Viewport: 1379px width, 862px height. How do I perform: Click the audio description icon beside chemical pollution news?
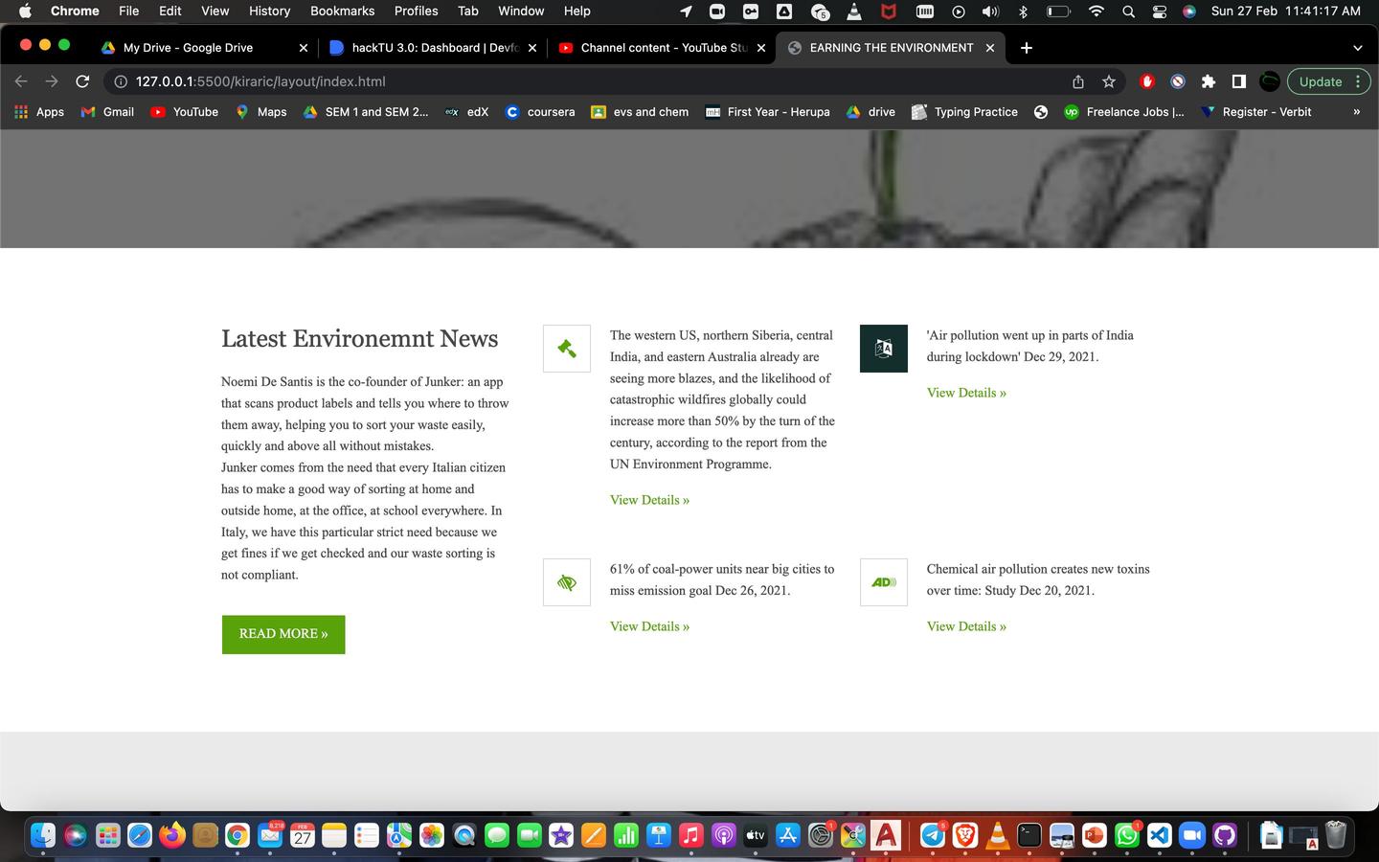pyautogui.click(x=884, y=582)
